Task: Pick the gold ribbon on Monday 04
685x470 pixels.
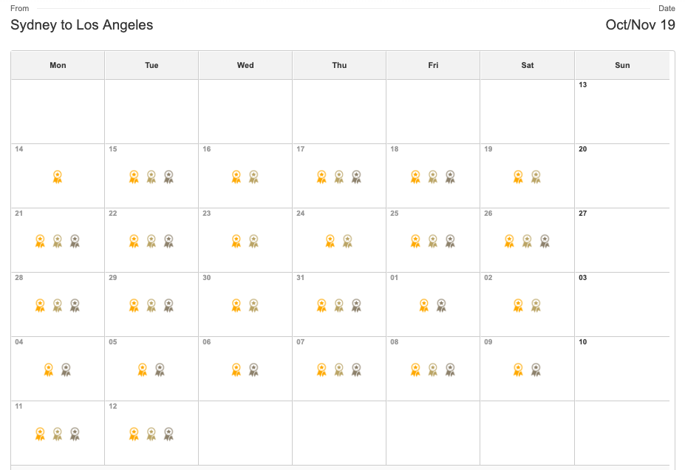Action: point(49,369)
